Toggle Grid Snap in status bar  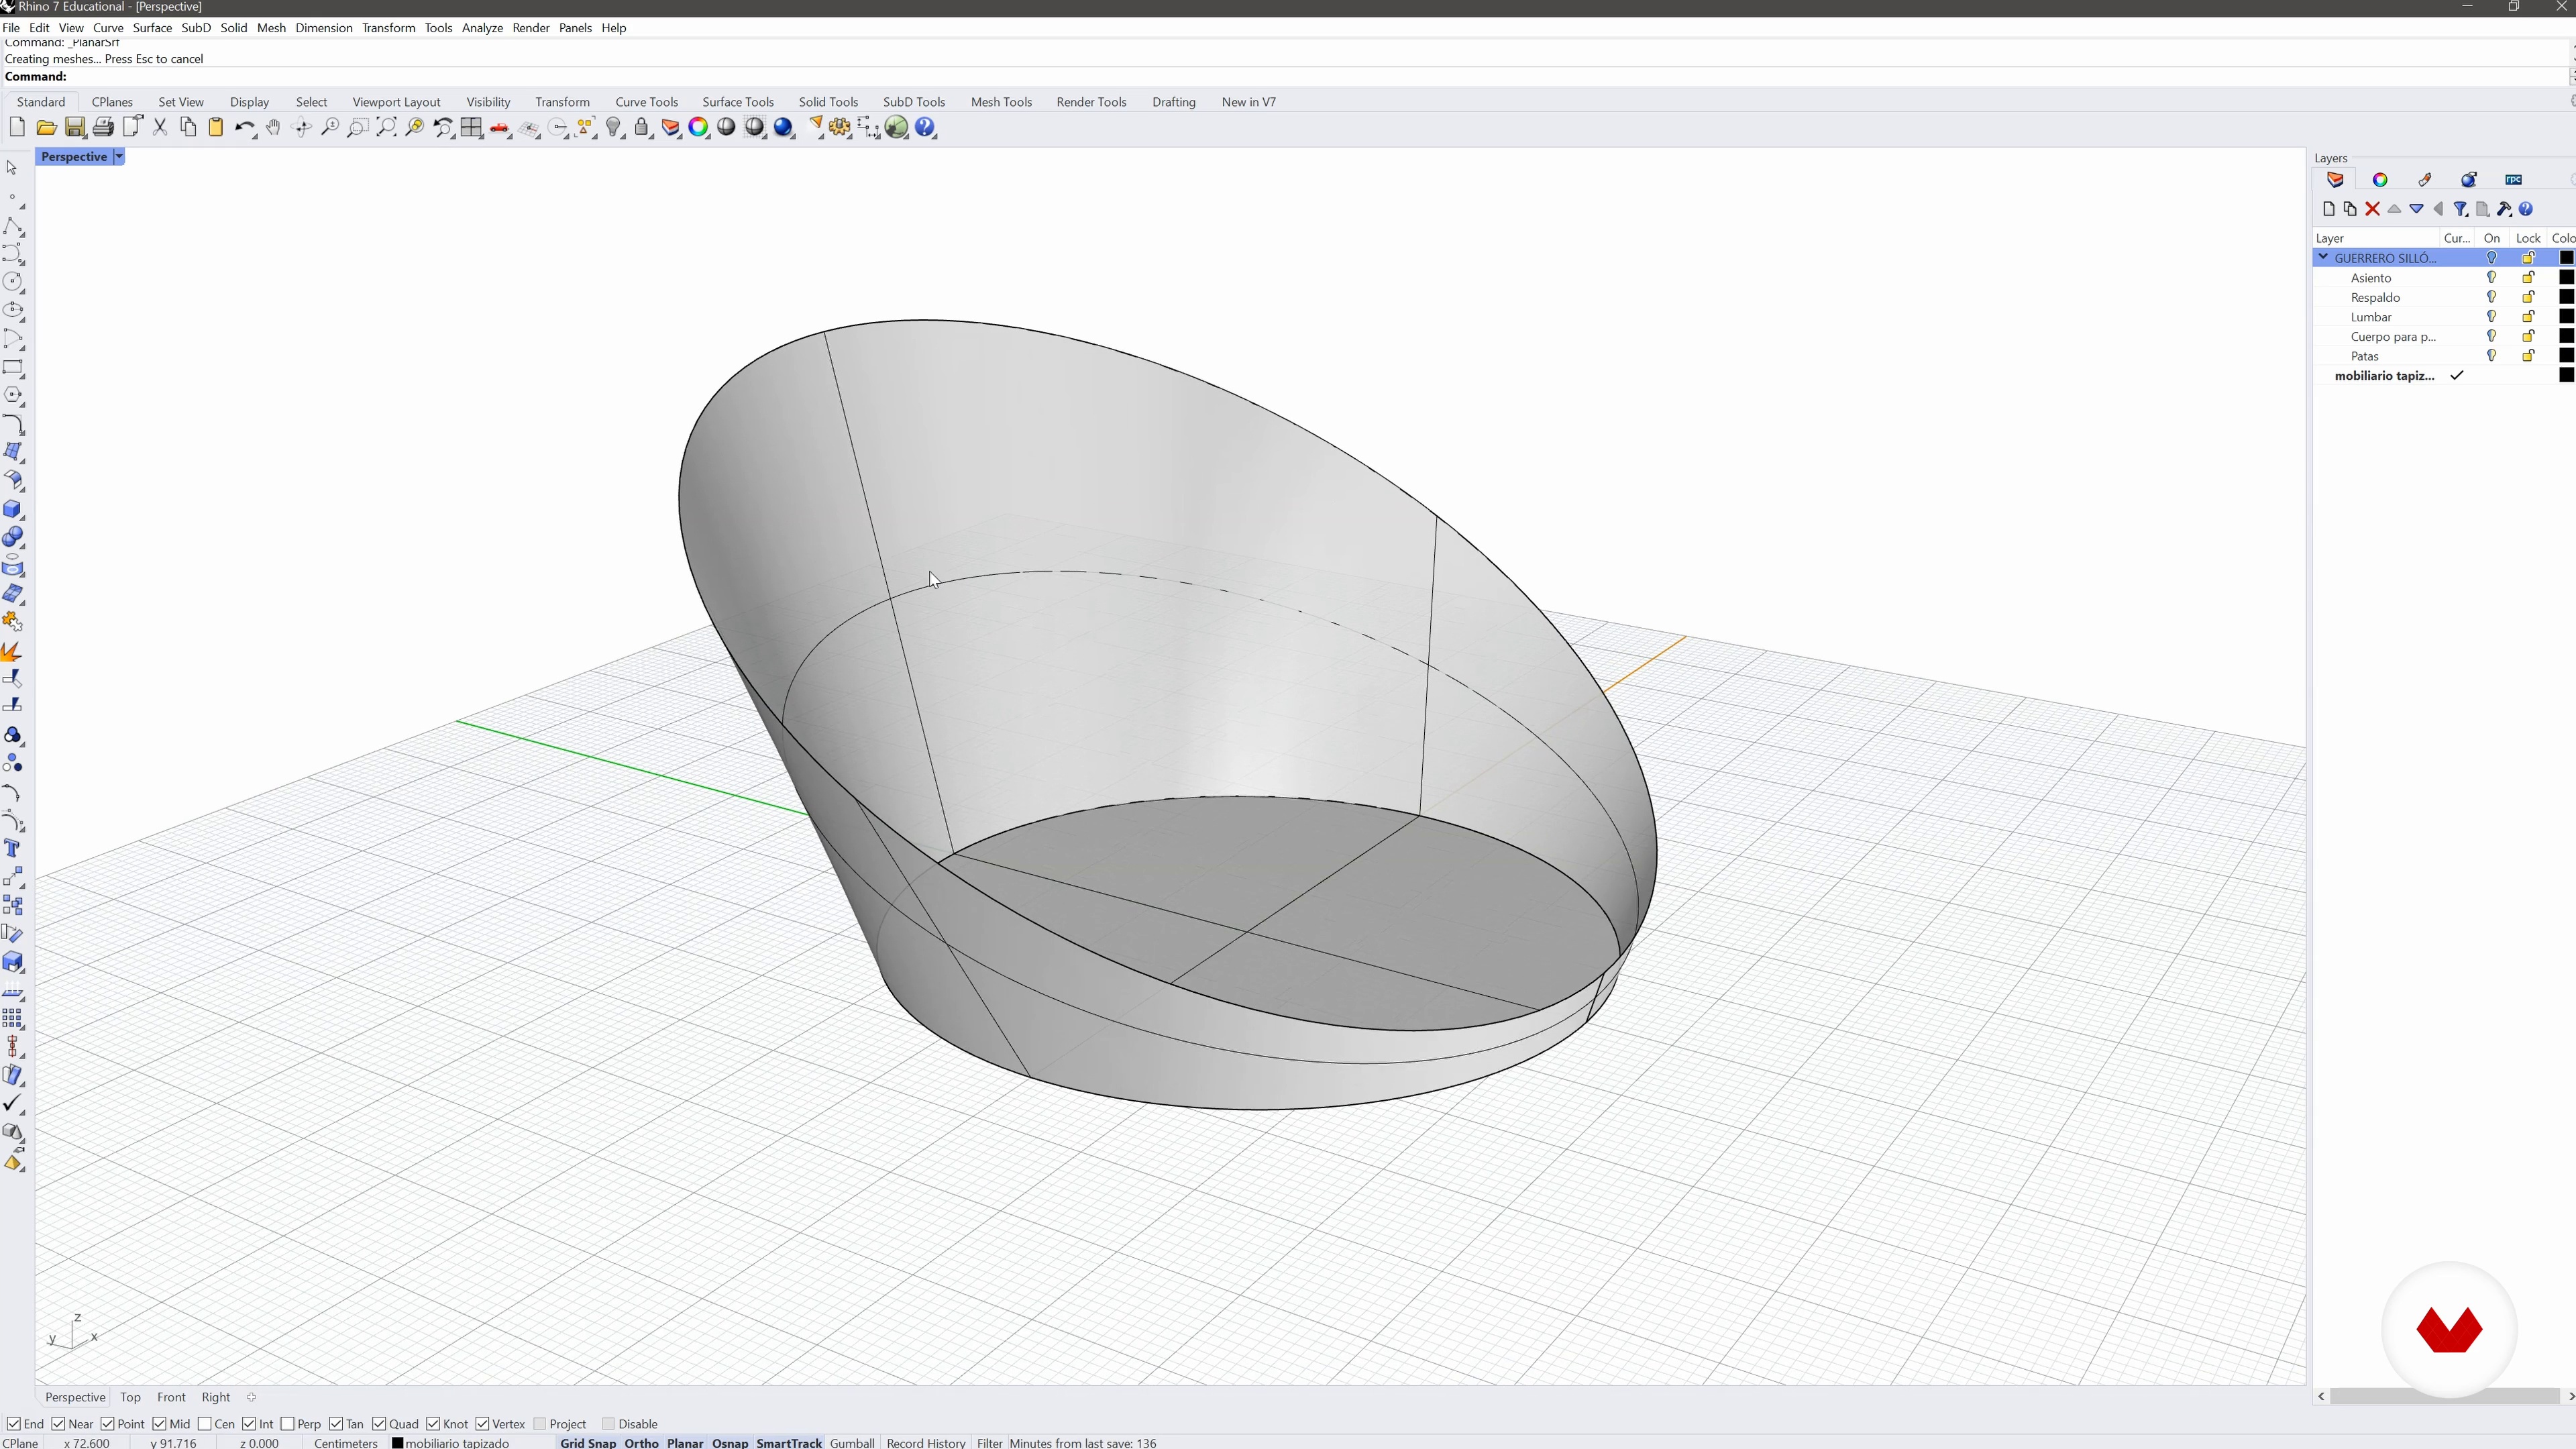pyautogui.click(x=588, y=1443)
